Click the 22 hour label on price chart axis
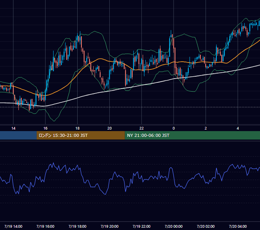This screenshot has width=260, height=230. (141, 128)
